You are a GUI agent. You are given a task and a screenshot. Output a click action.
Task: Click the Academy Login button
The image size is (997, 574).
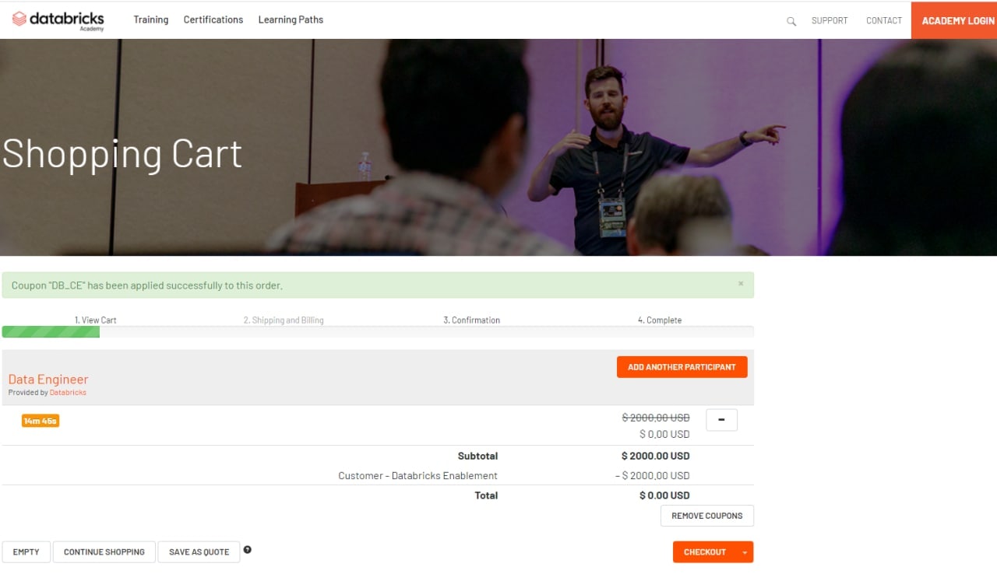(x=954, y=20)
